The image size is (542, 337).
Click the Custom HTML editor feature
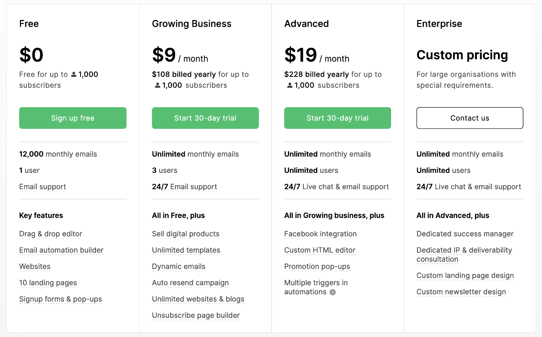point(320,250)
